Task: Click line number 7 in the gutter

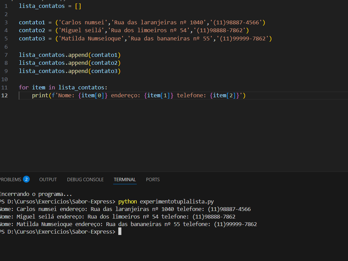Action: [x=6, y=55]
